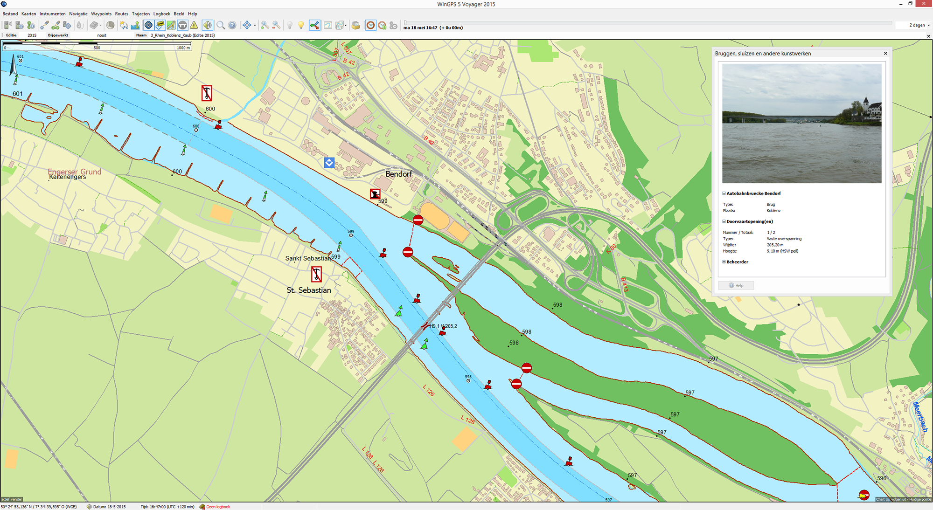Open the Waypoints menu
Viewport: 933px width, 510px height.
pyautogui.click(x=101, y=14)
